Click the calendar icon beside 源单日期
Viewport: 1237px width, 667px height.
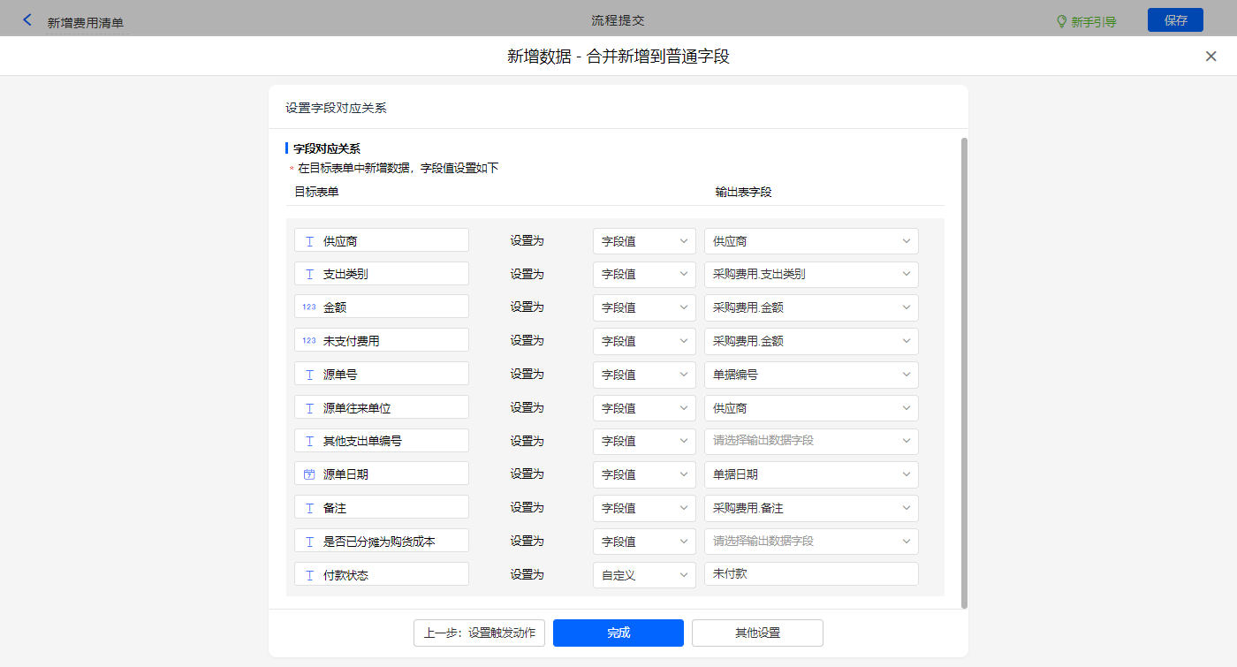[x=309, y=474]
